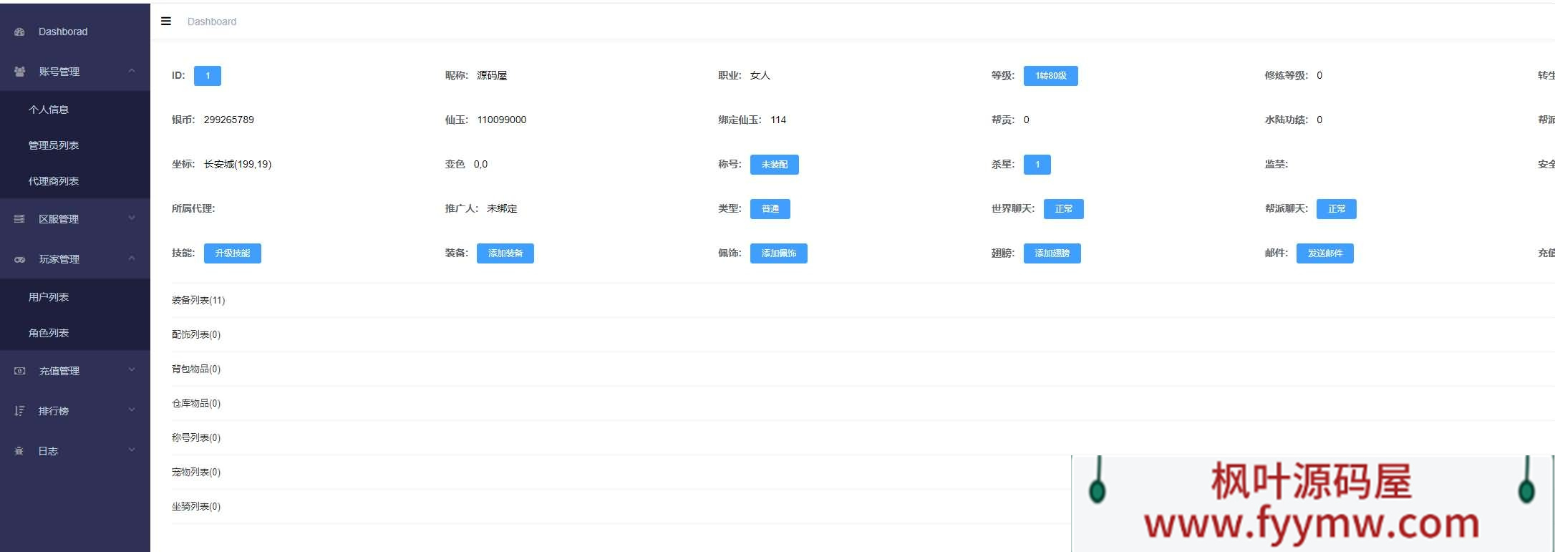Collapse the 账号管理 menu chevron
Image resolution: width=1555 pixels, height=552 pixels.
tap(132, 71)
